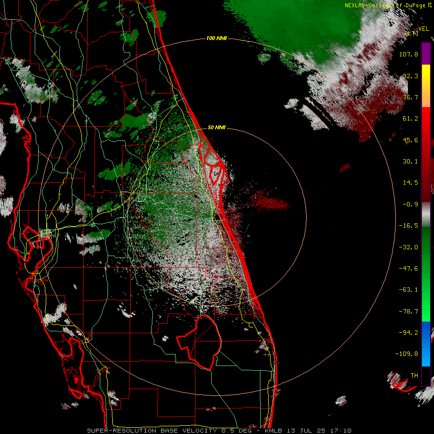Click the 76.7 legend value
This screenshot has height=434, width=434.
pos(410,97)
